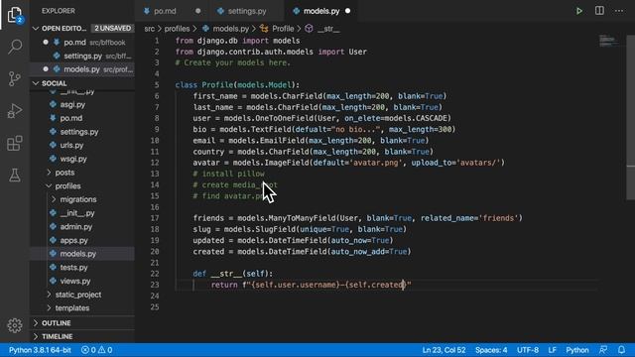Viewport: 635px width, 357px height.
Task: Open the Extensions view
Action: coord(15,143)
